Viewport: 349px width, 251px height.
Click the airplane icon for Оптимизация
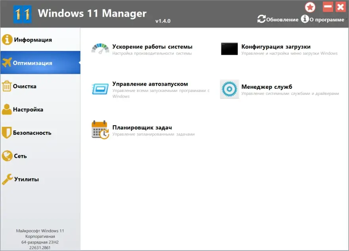pos(7,63)
